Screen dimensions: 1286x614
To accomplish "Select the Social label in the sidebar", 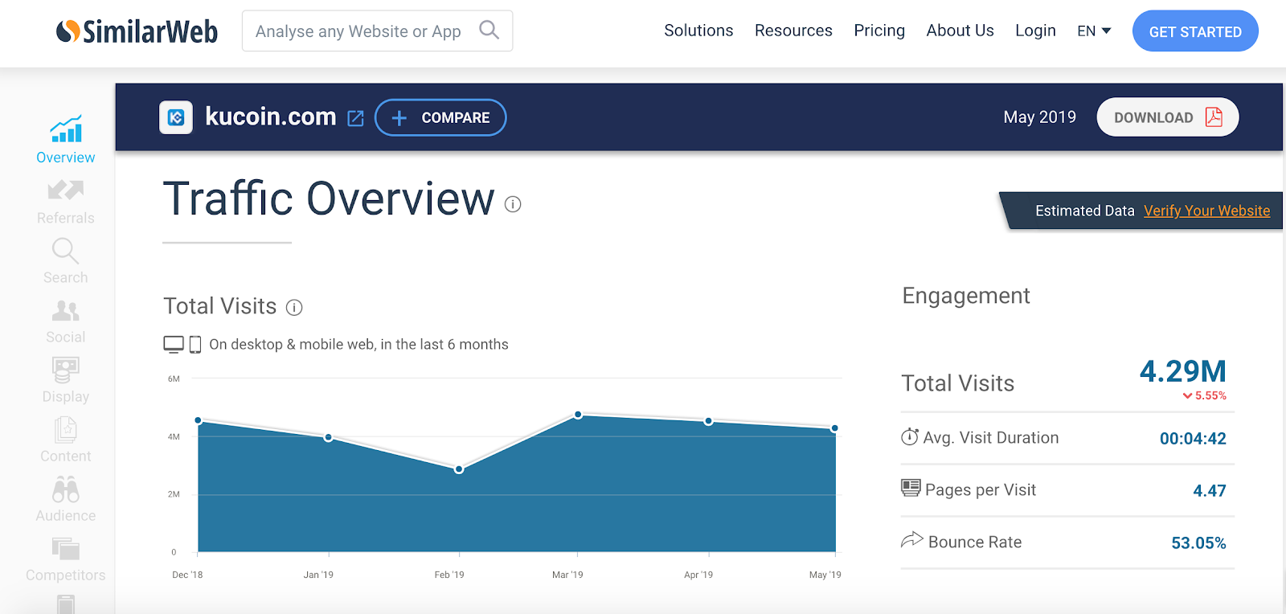I will pos(66,337).
